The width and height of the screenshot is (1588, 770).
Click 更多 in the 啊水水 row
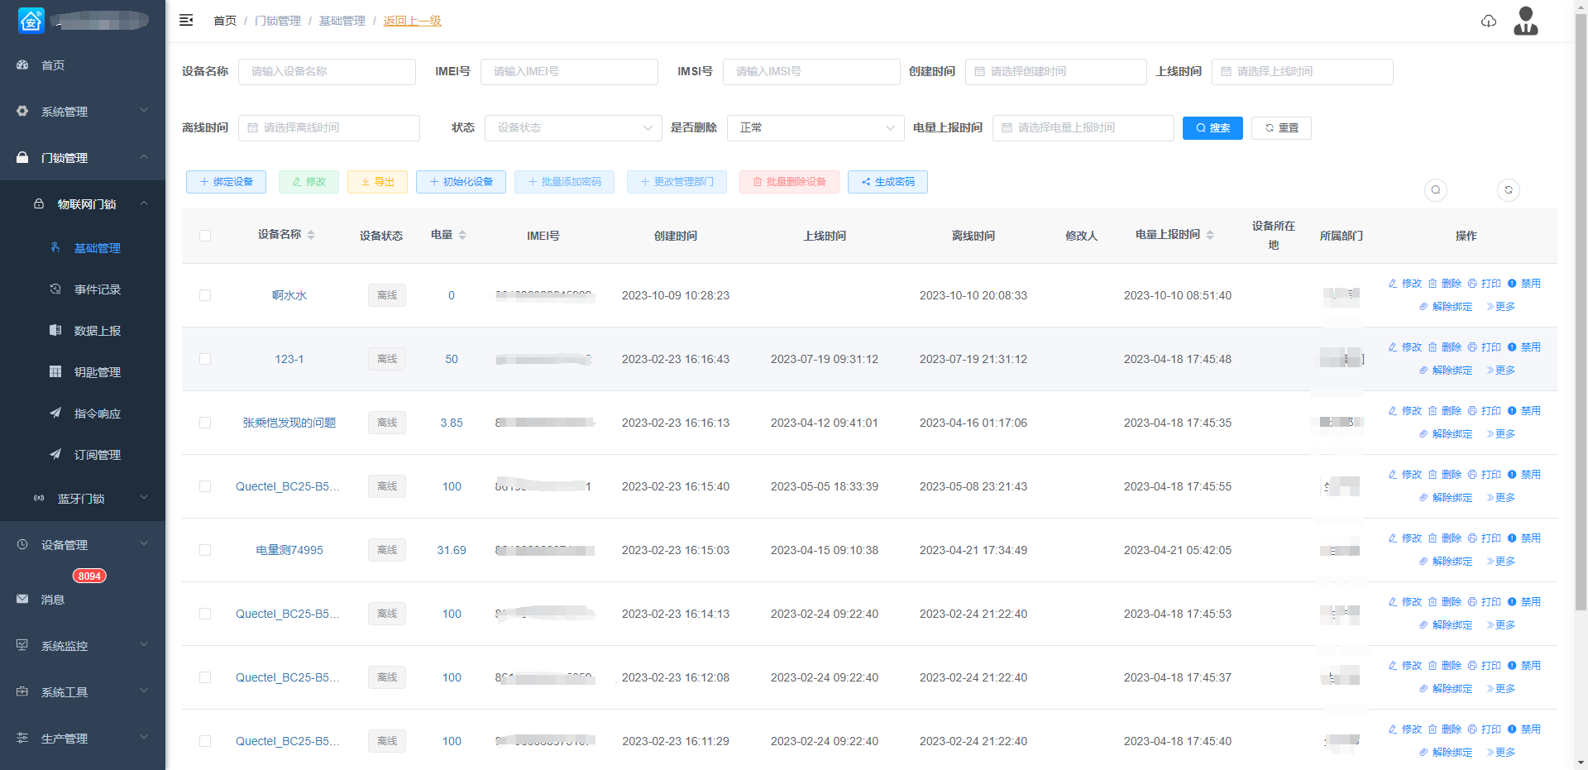[x=1501, y=307]
